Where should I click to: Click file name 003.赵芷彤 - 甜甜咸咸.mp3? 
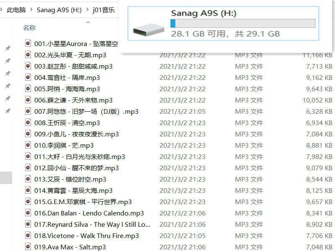[73, 67]
